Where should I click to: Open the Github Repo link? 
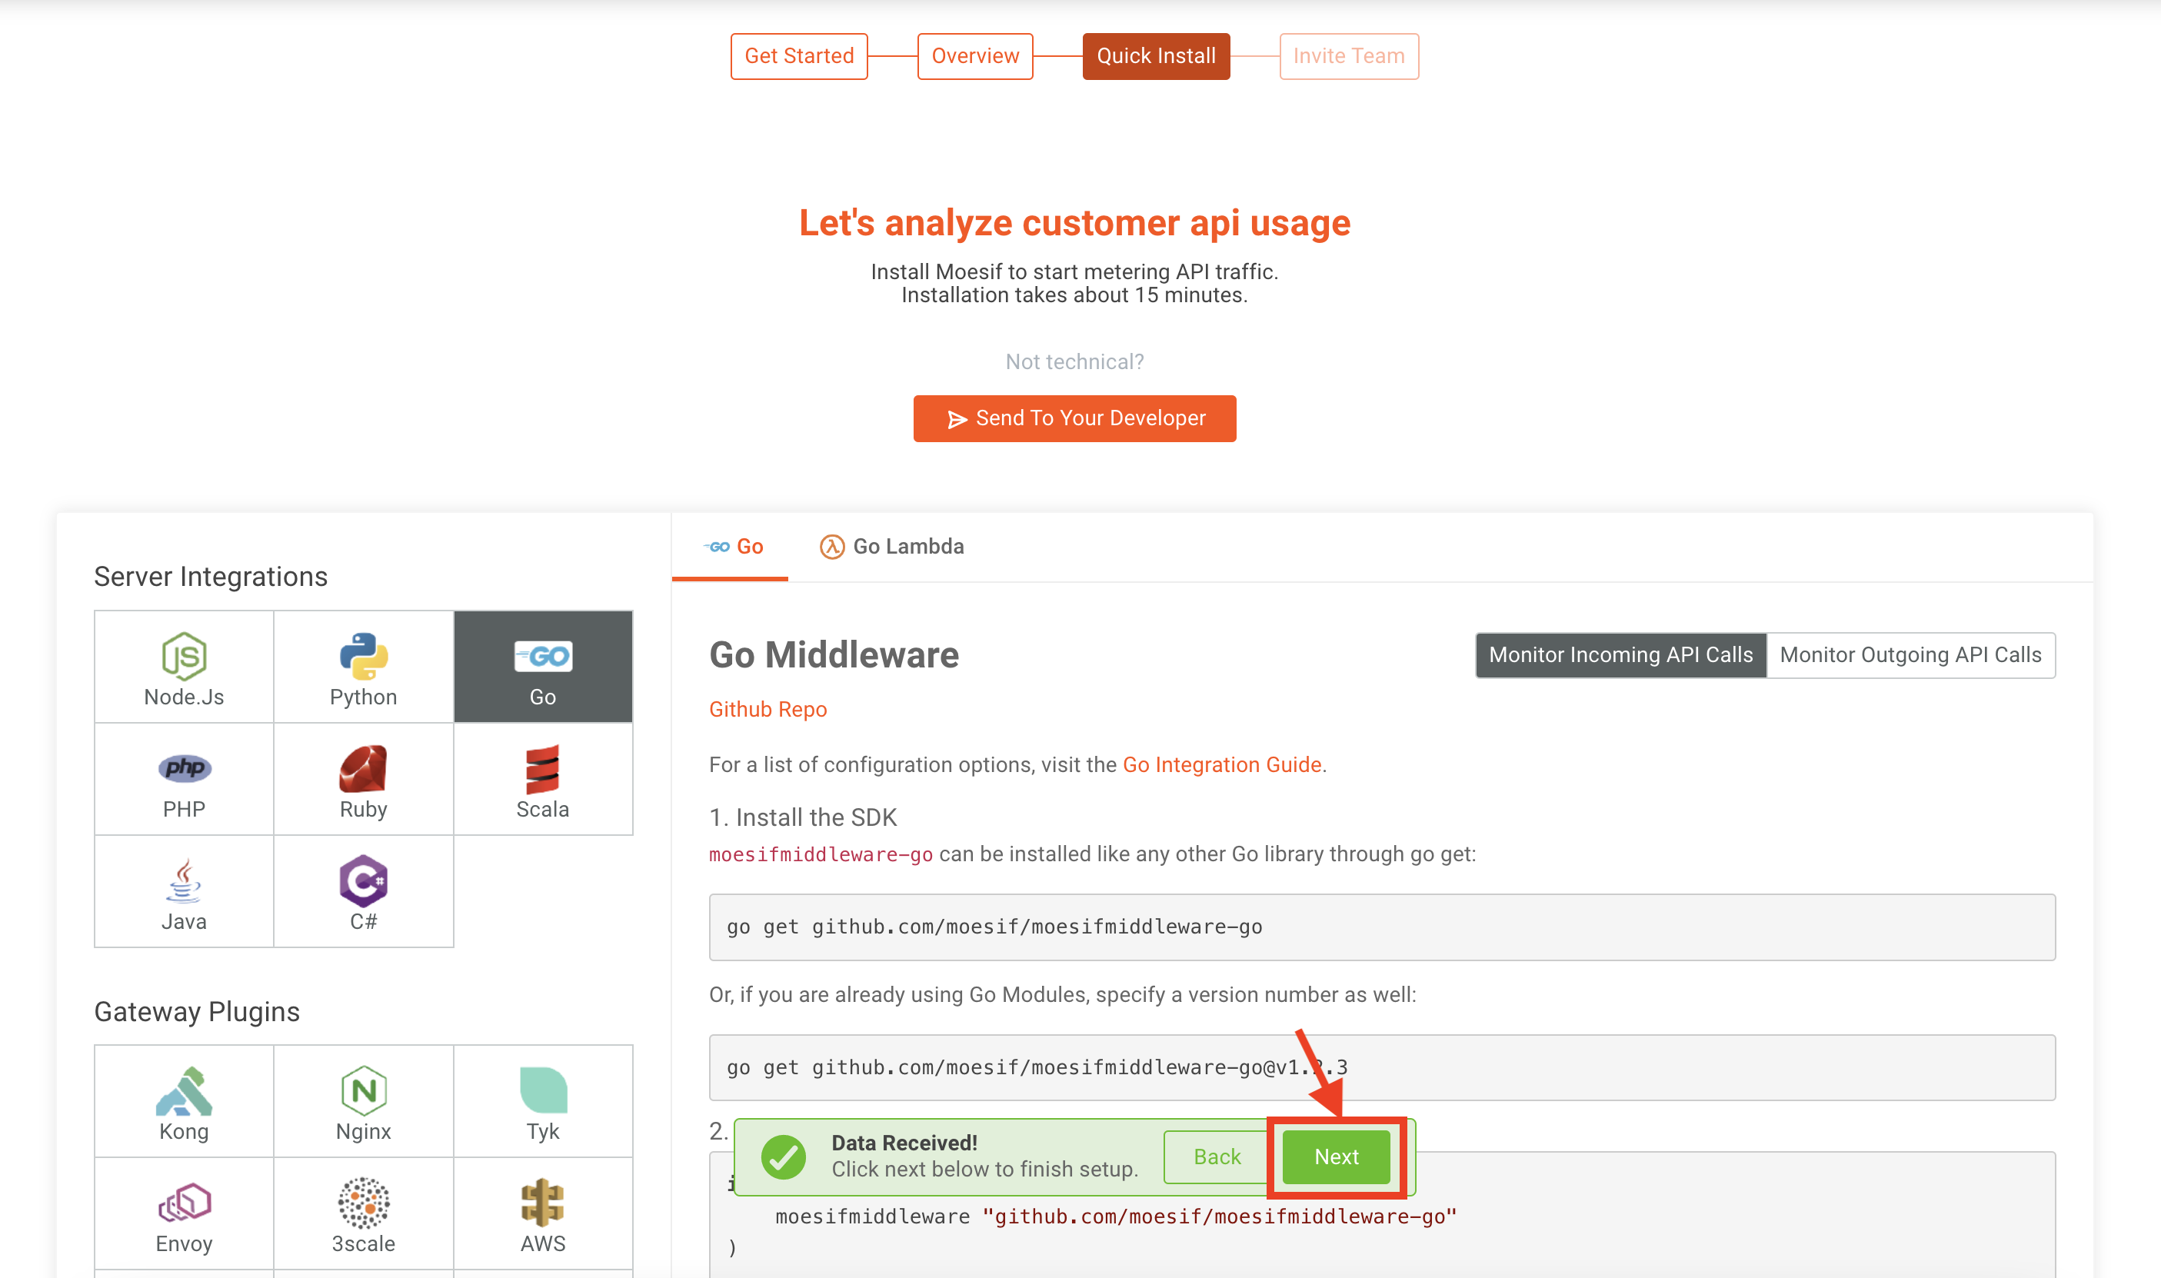coord(768,710)
